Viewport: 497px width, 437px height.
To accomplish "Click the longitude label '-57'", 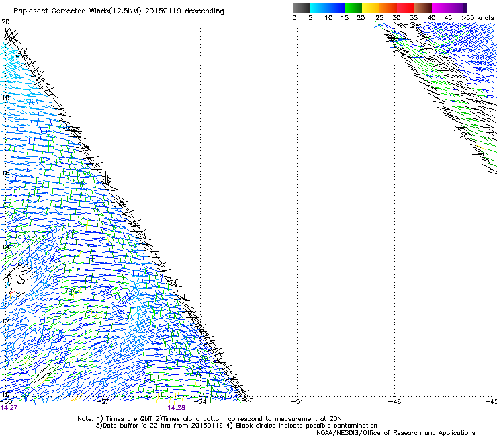I will coord(103,401).
